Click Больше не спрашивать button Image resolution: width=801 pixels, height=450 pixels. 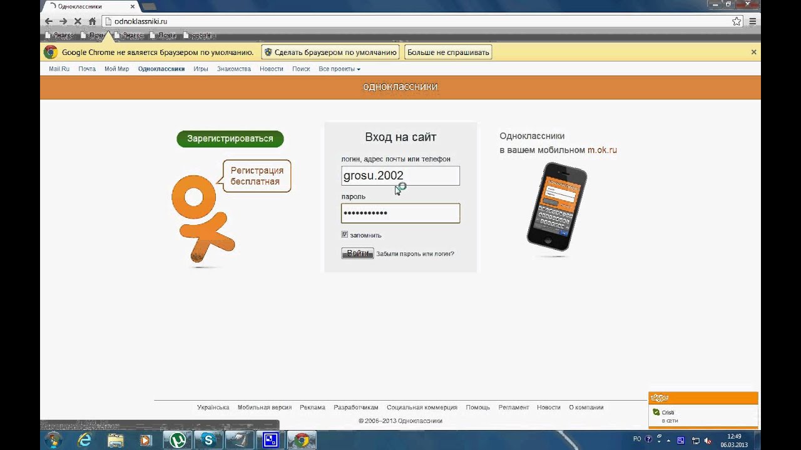pyautogui.click(x=448, y=52)
